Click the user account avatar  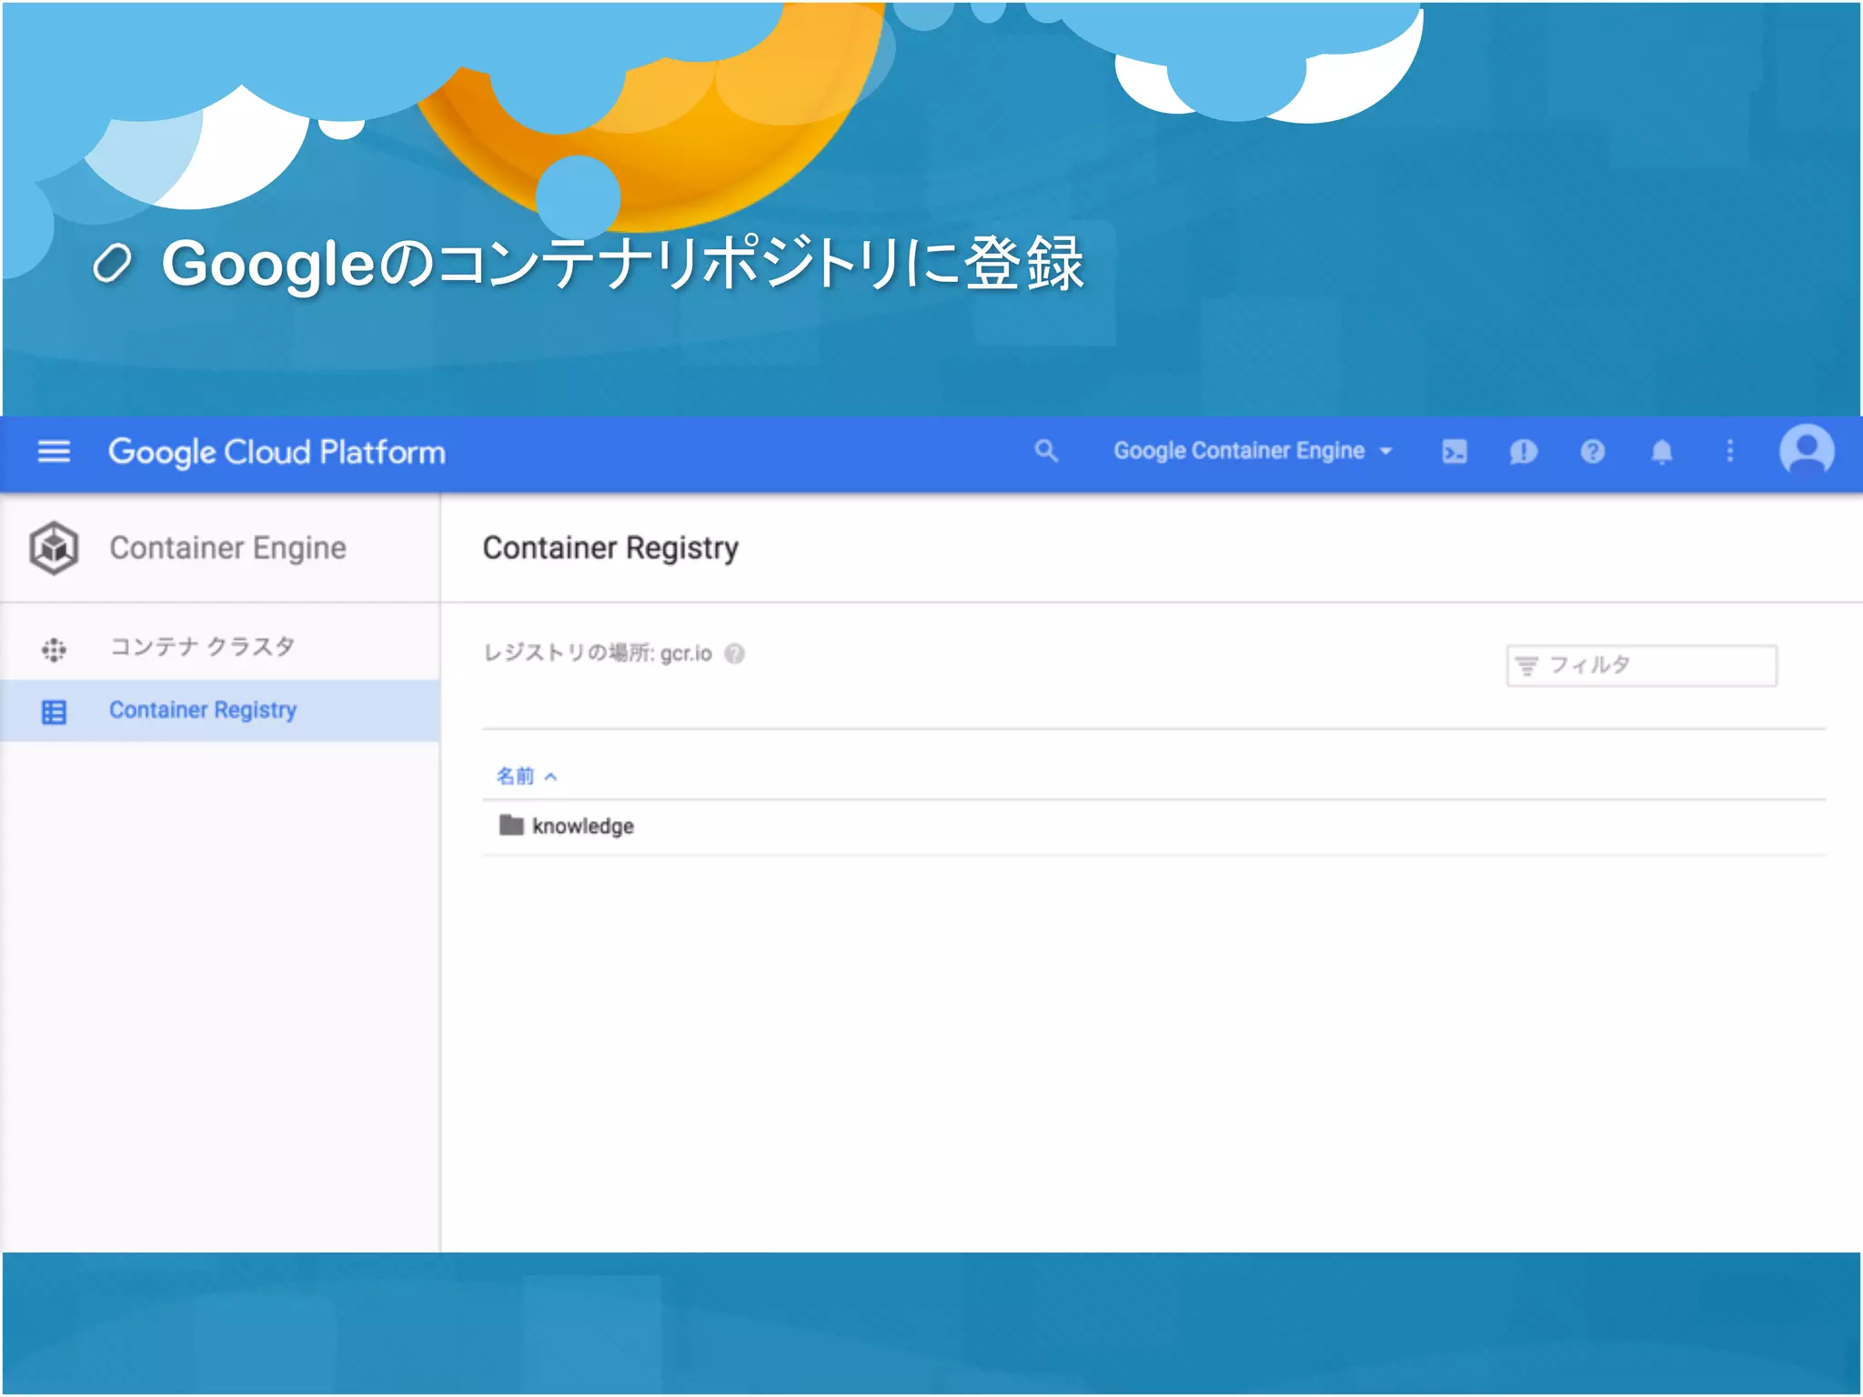[1807, 449]
